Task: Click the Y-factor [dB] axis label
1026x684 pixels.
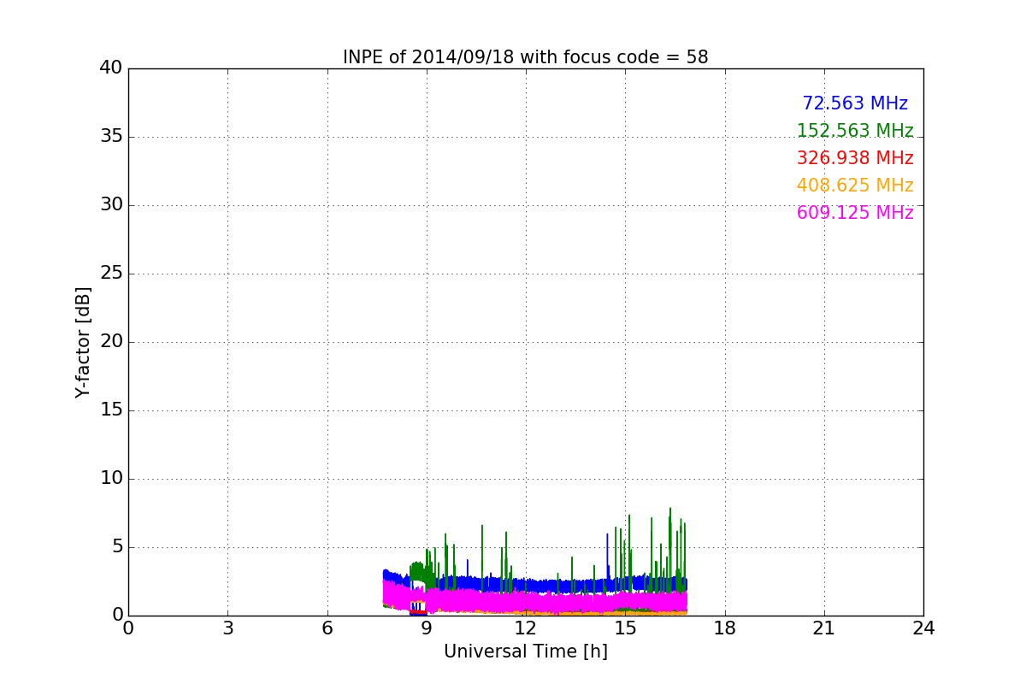Action: (83, 342)
